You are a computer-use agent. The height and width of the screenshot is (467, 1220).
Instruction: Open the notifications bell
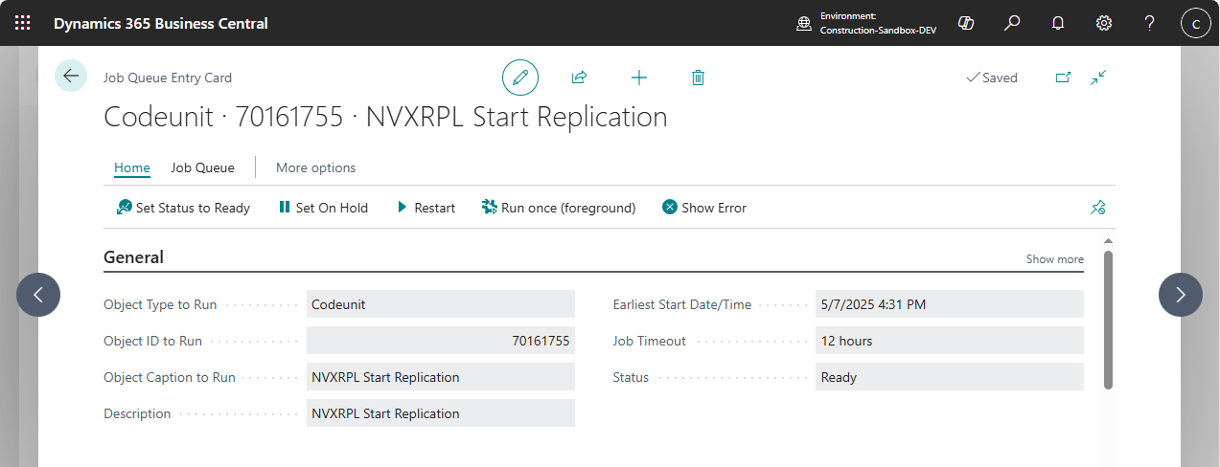pos(1058,23)
